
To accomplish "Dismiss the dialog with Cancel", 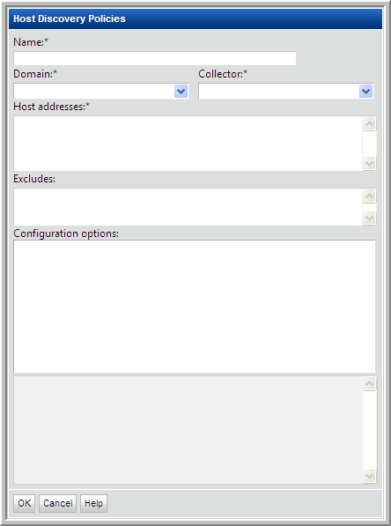I will [57, 503].
